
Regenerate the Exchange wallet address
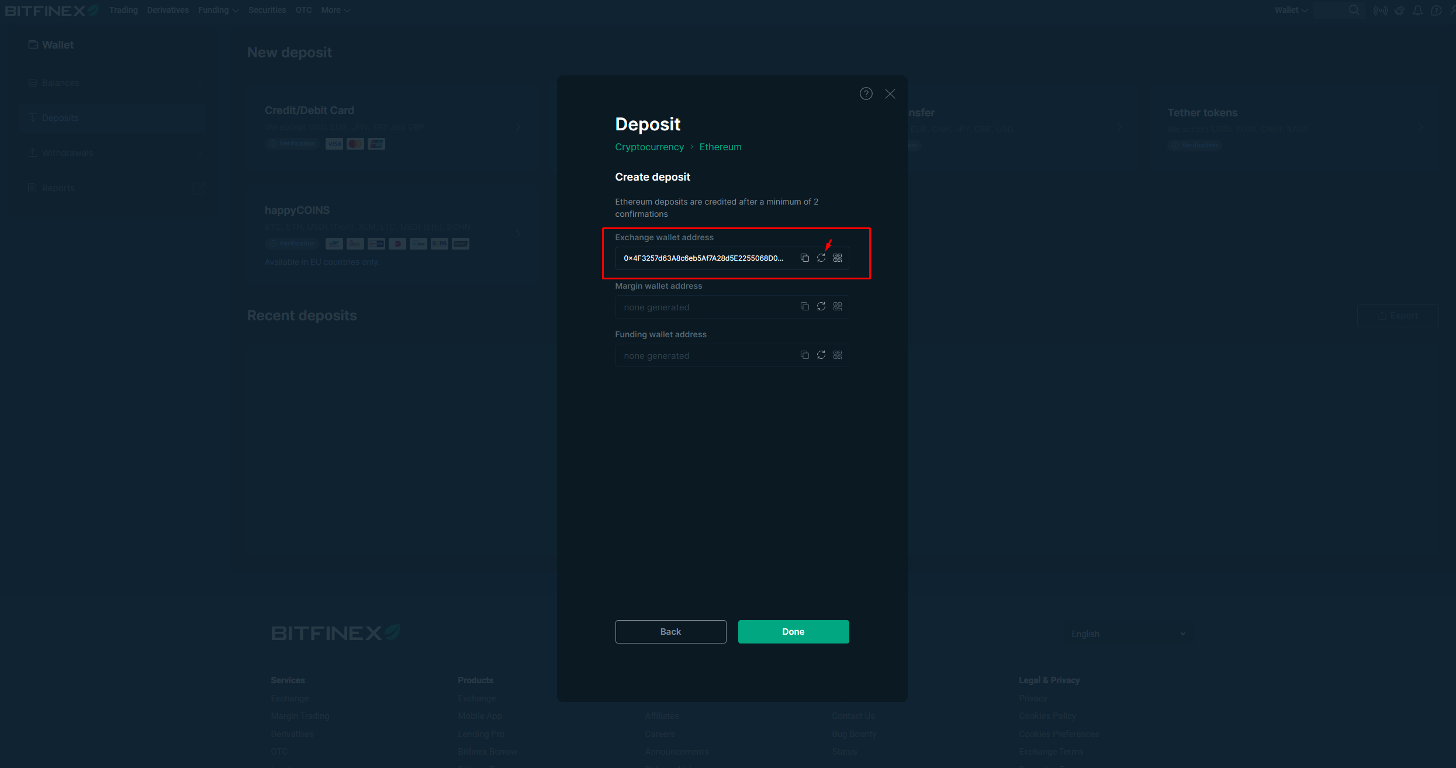pos(821,258)
